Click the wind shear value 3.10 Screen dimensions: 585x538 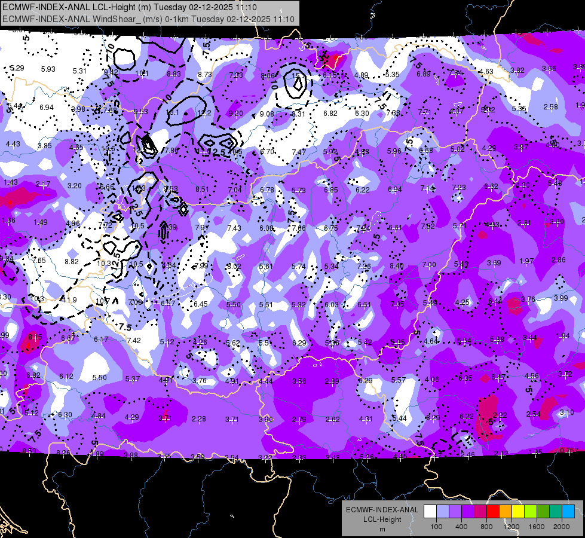coord(566,412)
